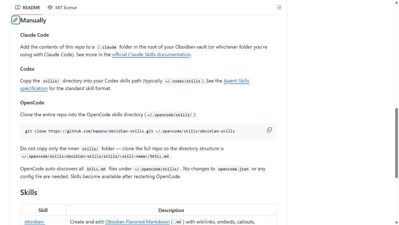Viewport: 399px width, 225px height.
Task: Open the Obsidian Flavored Markdown link
Action: pos(137,222)
